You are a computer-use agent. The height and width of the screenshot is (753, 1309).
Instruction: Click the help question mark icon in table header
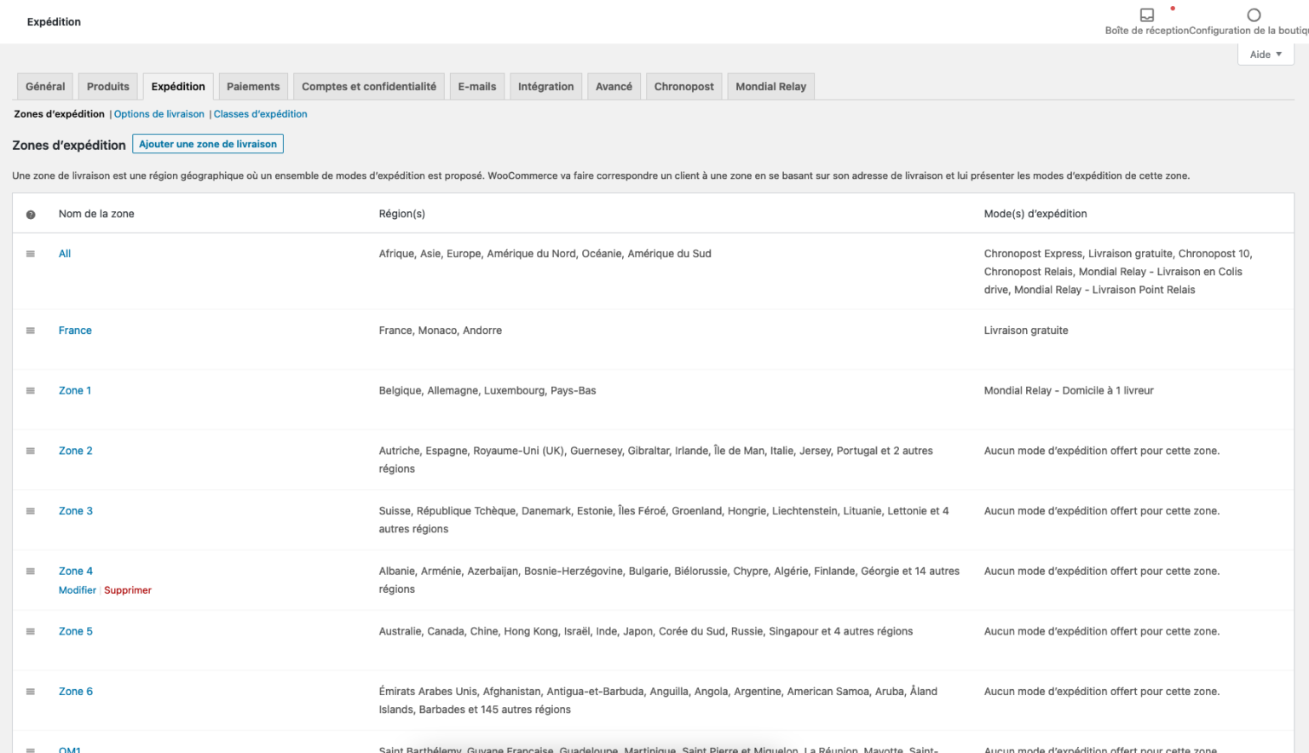tap(31, 215)
